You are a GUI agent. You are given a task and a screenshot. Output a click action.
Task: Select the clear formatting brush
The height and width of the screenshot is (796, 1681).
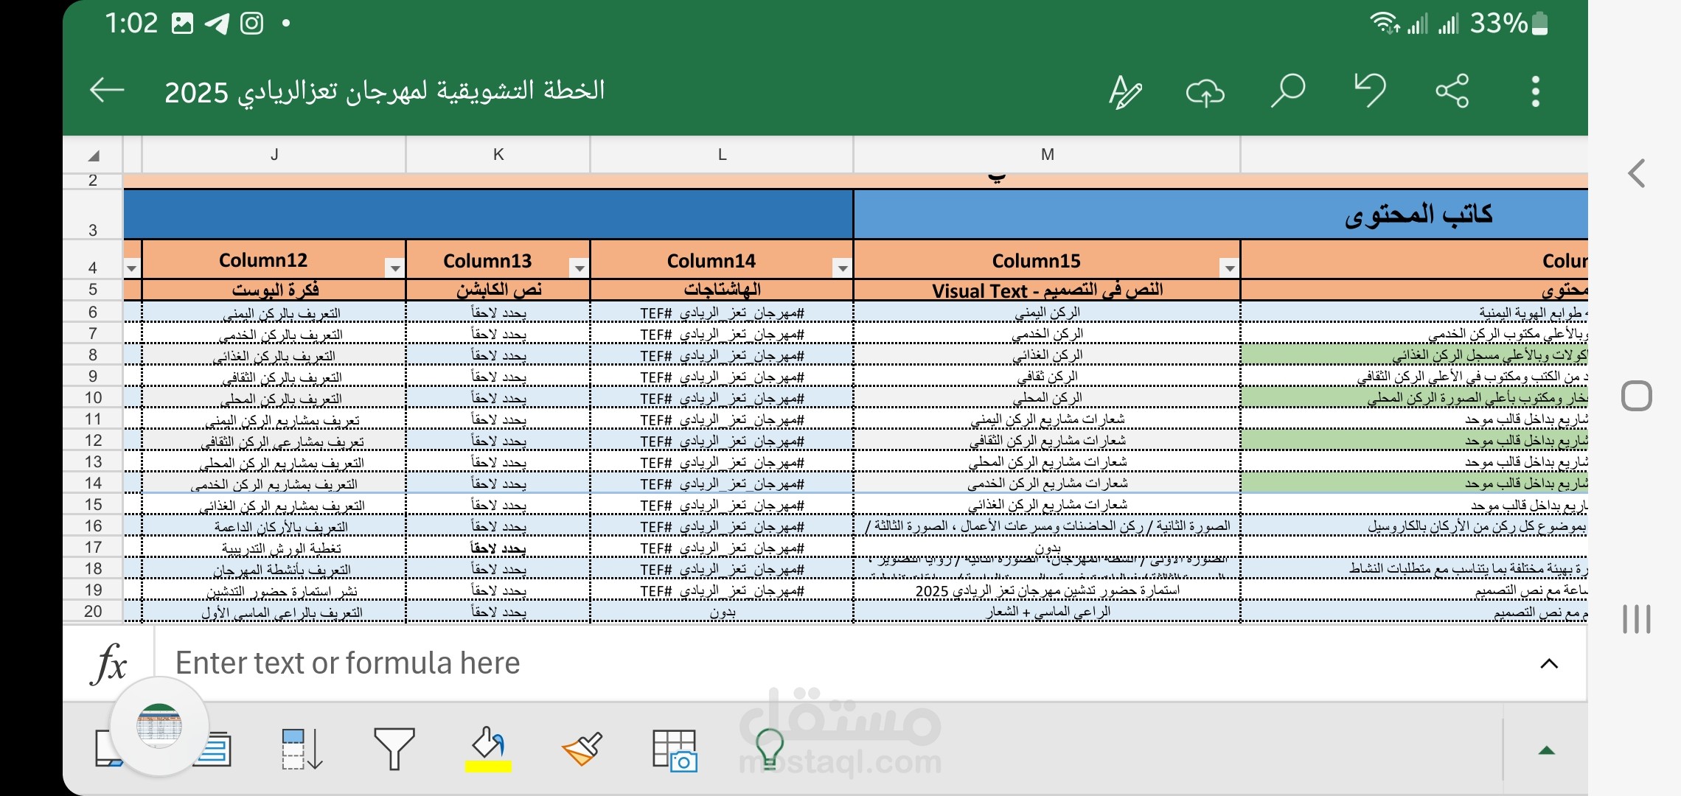582,750
